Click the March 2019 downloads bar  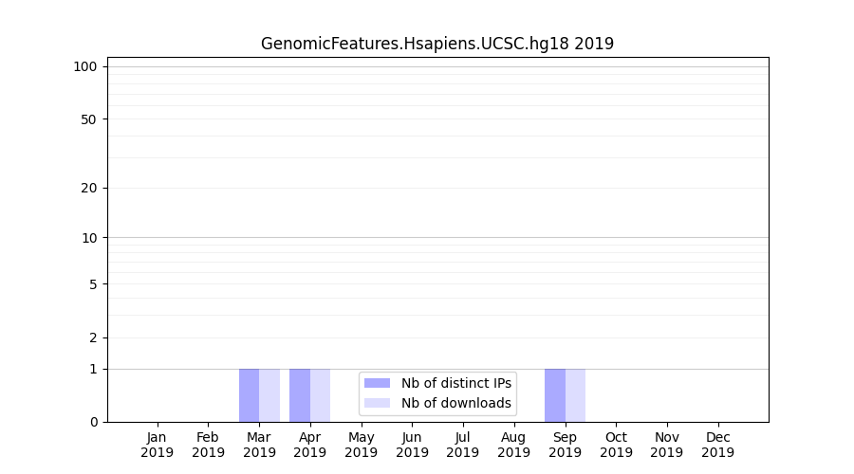click(x=269, y=395)
